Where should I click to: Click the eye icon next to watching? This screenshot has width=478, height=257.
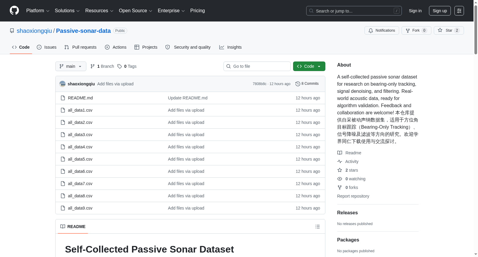tap(340, 179)
